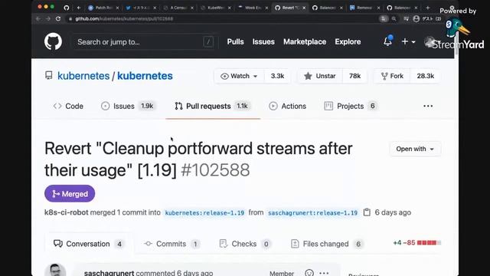Reload the page with the refresh icon
490x276 pixels.
[x=58, y=18]
